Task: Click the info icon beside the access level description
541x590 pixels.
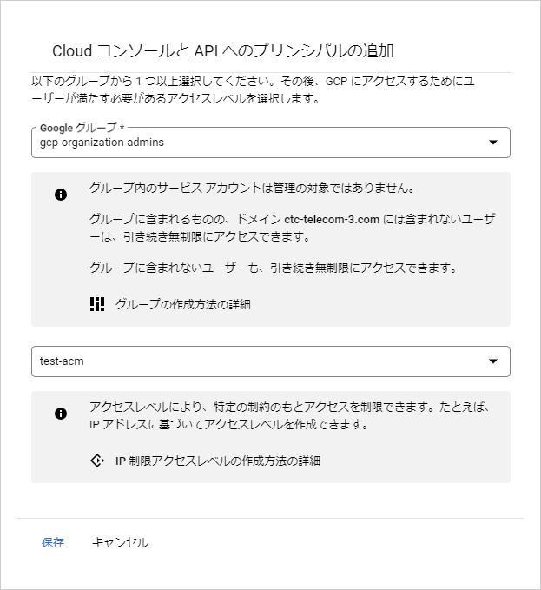Action: (61, 414)
